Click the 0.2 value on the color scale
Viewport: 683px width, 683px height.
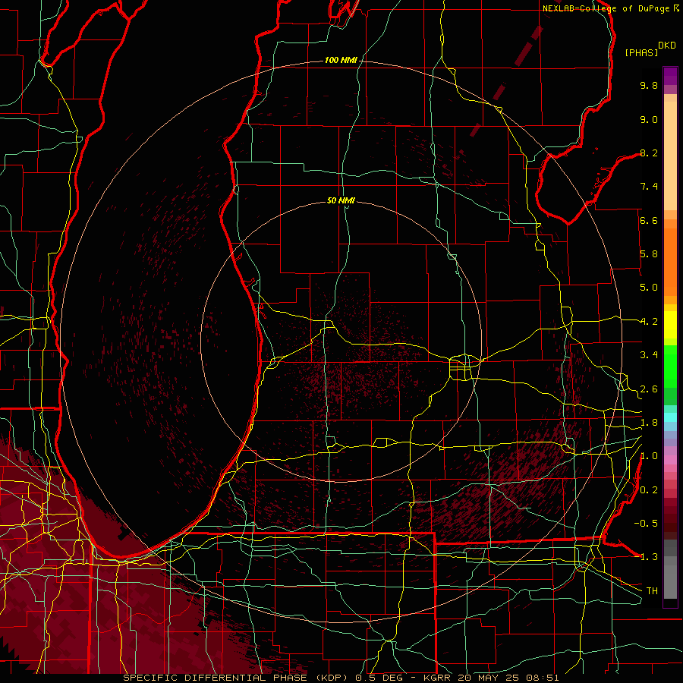pos(649,490)
